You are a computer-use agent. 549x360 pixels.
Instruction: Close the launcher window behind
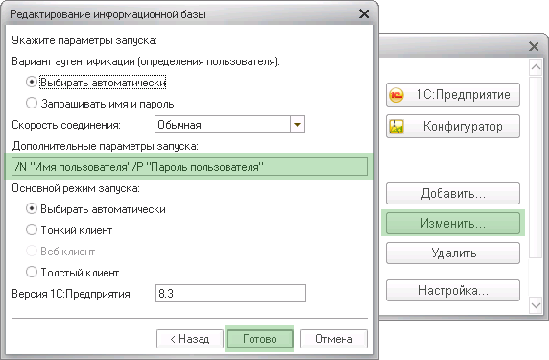coord(534,46)
